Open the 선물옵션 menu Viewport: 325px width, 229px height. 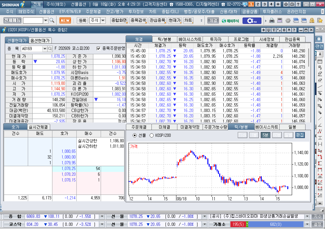click(x=47, y=11)
